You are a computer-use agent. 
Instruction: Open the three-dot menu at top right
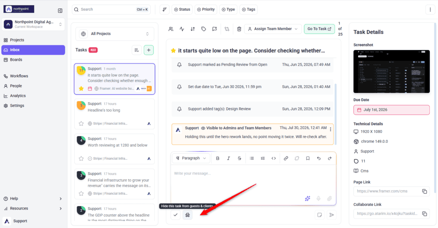(430, 9)
